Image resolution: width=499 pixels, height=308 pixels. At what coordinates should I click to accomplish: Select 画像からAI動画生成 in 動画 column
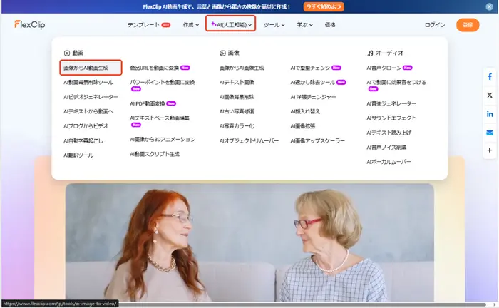click(x=91, y=68)
